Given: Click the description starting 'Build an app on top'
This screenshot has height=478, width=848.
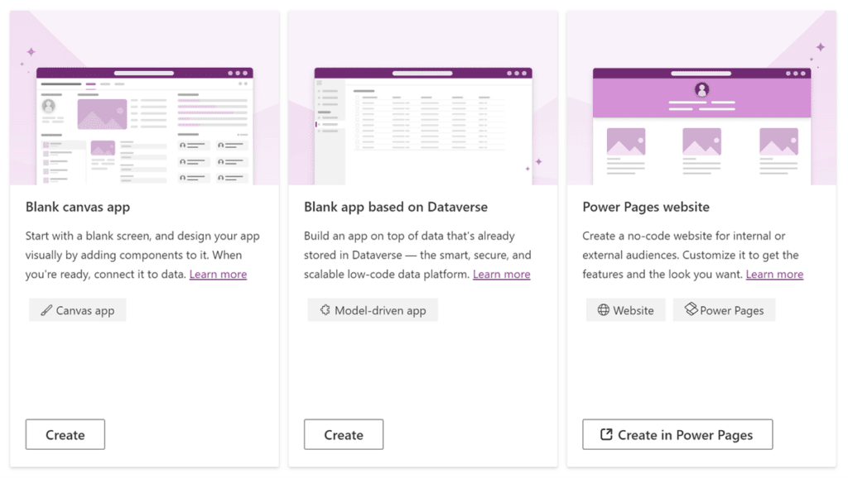Looking at the screenshot, I should click(417, 255).
